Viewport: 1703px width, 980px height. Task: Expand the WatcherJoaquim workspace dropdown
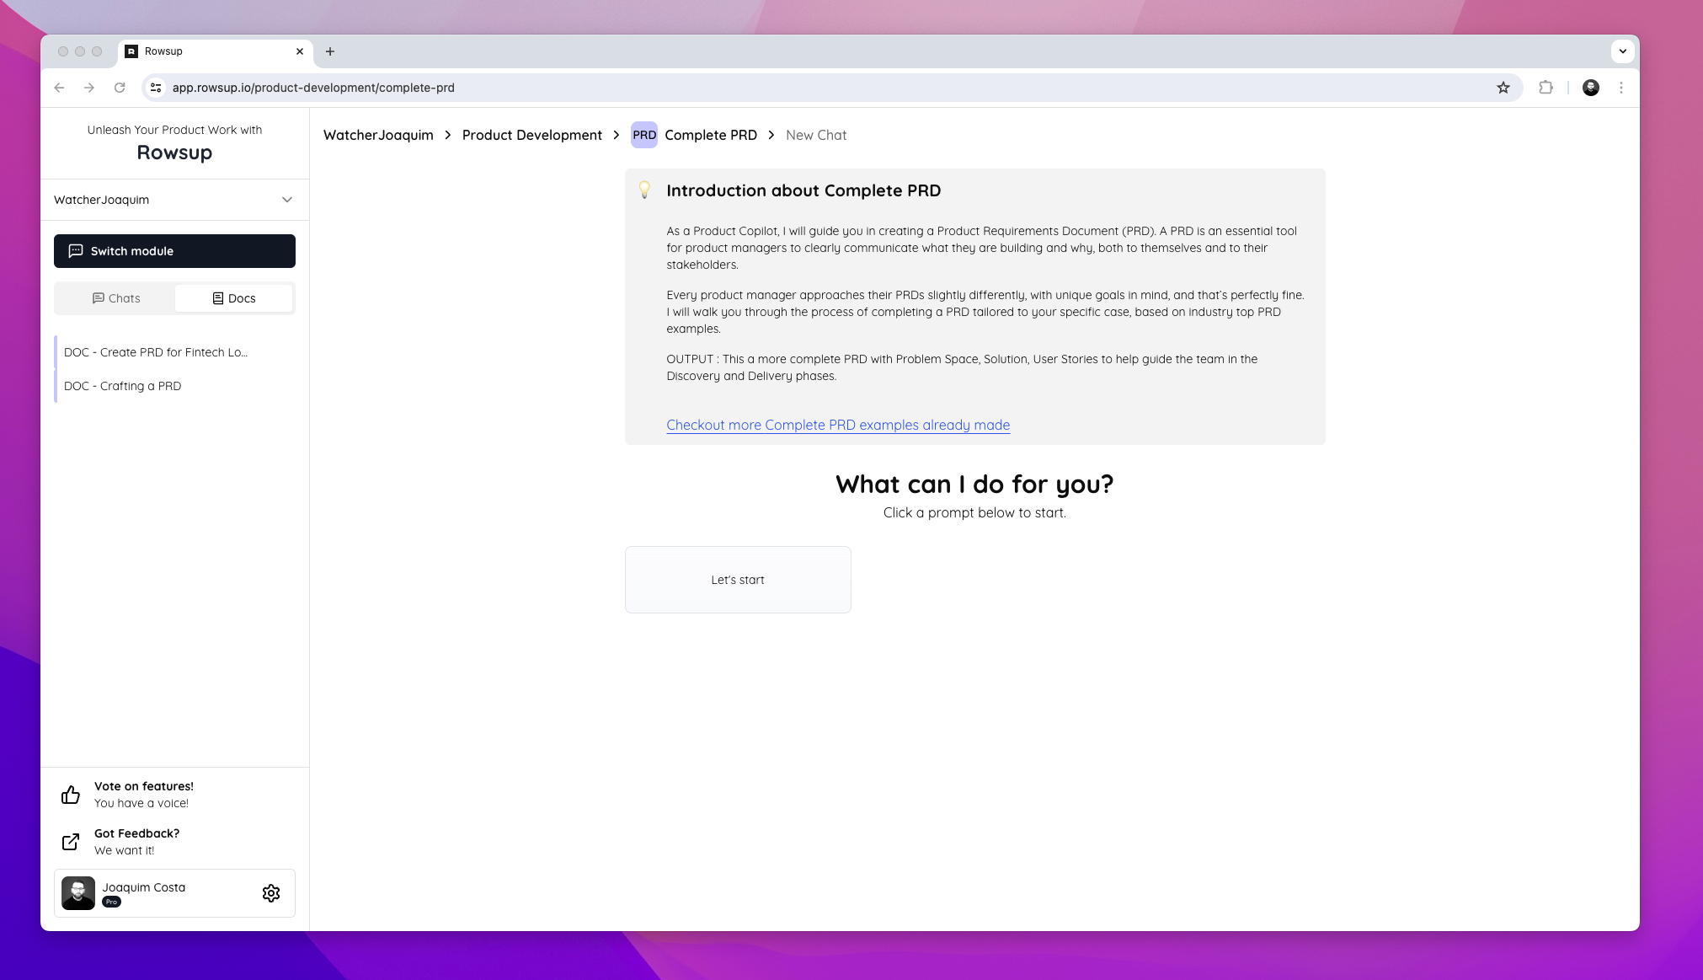[286, 200]
